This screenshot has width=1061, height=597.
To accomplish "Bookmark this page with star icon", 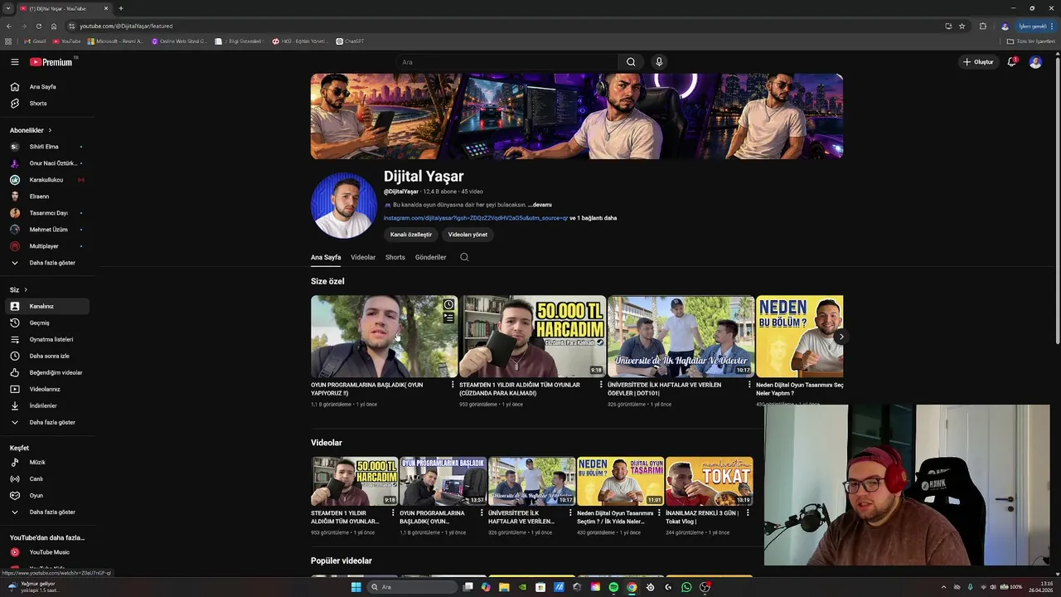I will click(x=962, y=26).
